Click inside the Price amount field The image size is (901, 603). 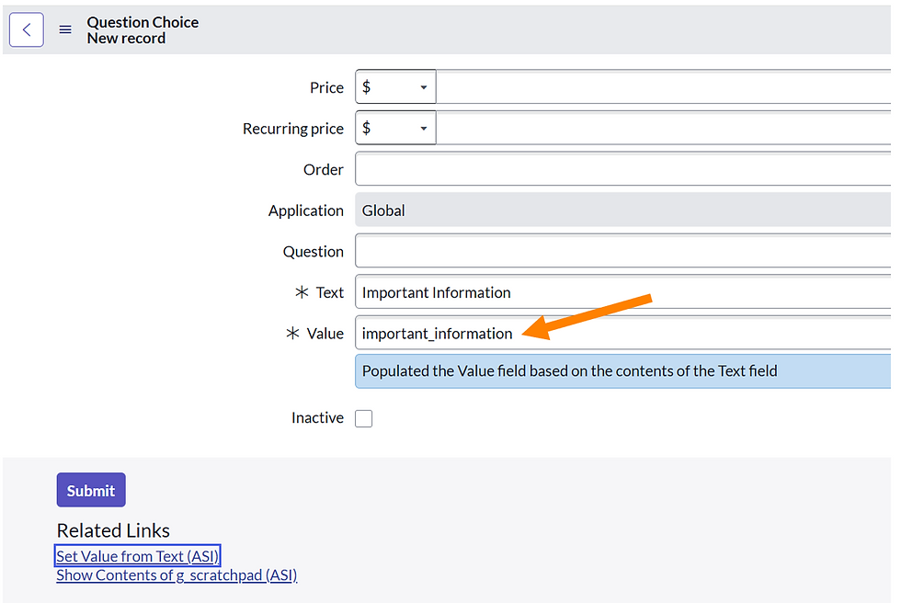[x=644, y=86]
